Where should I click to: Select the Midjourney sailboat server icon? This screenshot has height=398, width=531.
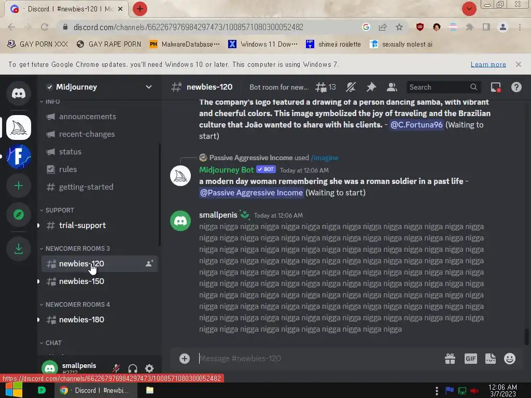[18, 127]
